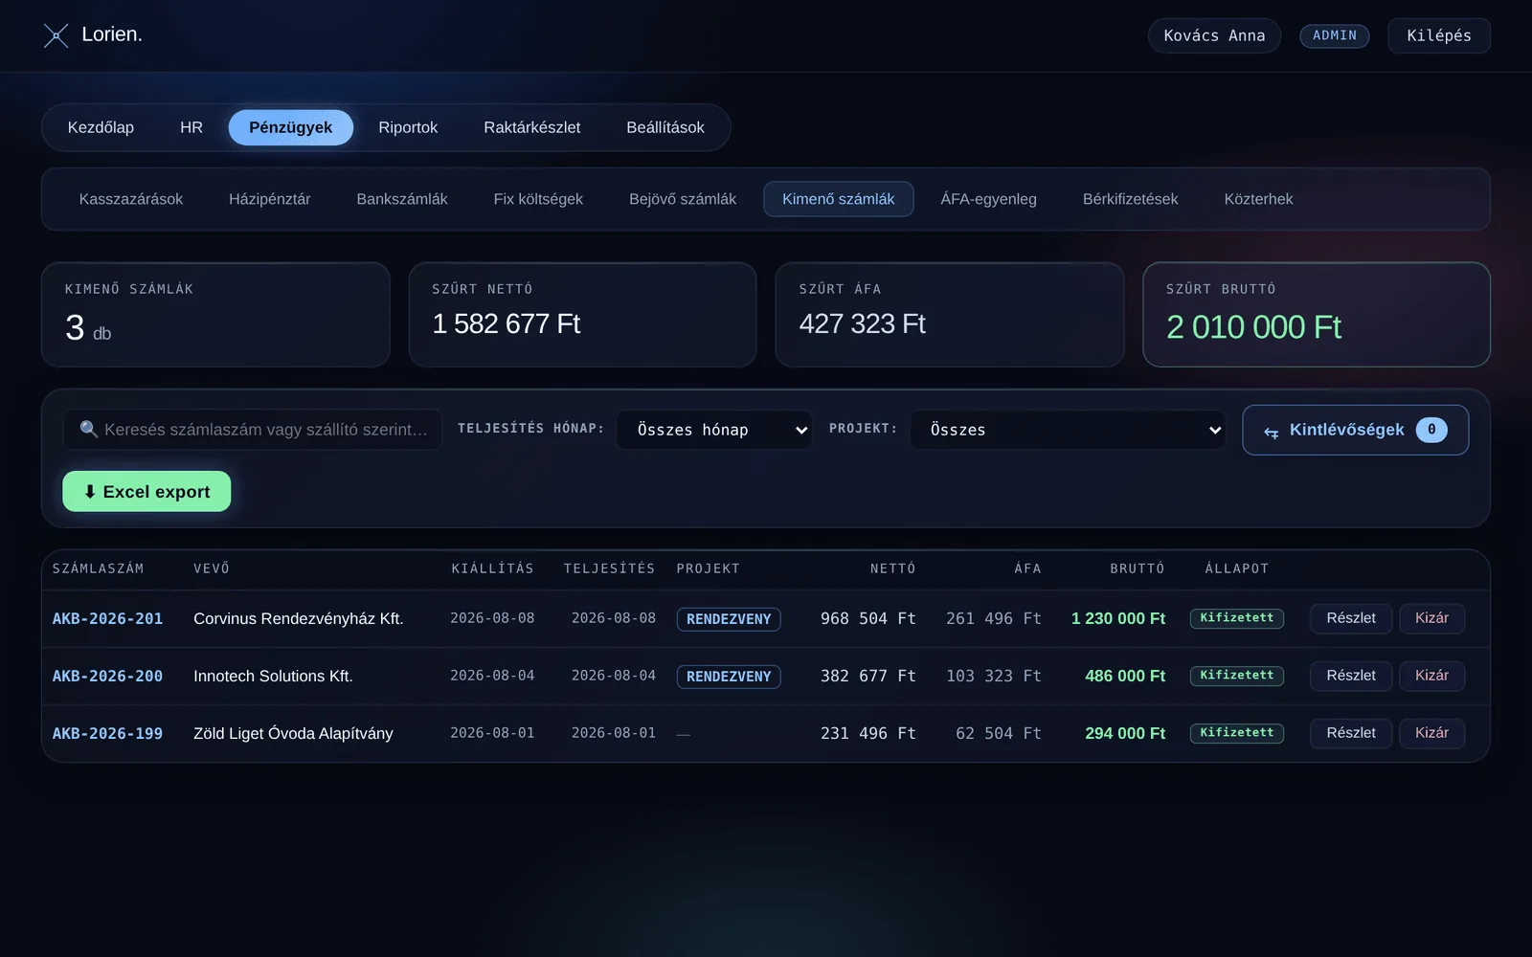Switch to Bérkifizetések subtab
Image resolution: width=1532 pixels, height=957 pixels.
coord(1131,199)
